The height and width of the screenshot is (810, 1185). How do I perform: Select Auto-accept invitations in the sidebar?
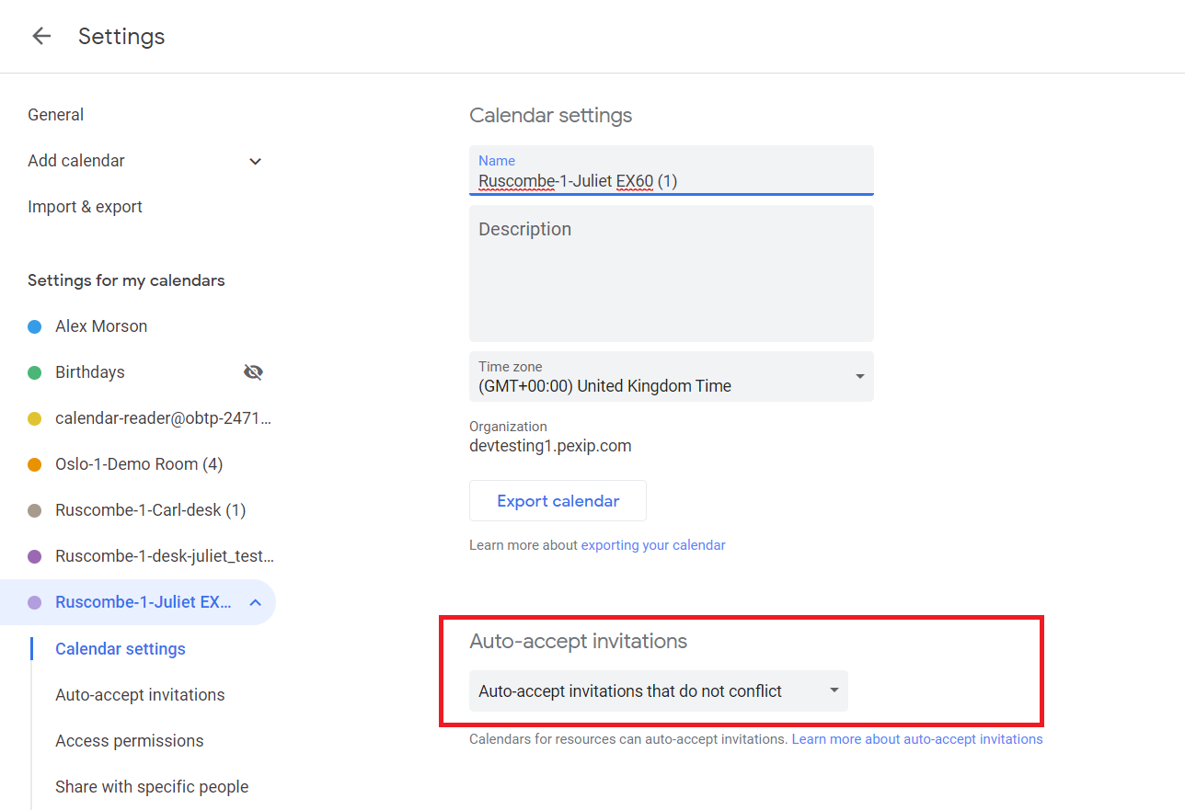pyautogui.click(x=140, y=695)
